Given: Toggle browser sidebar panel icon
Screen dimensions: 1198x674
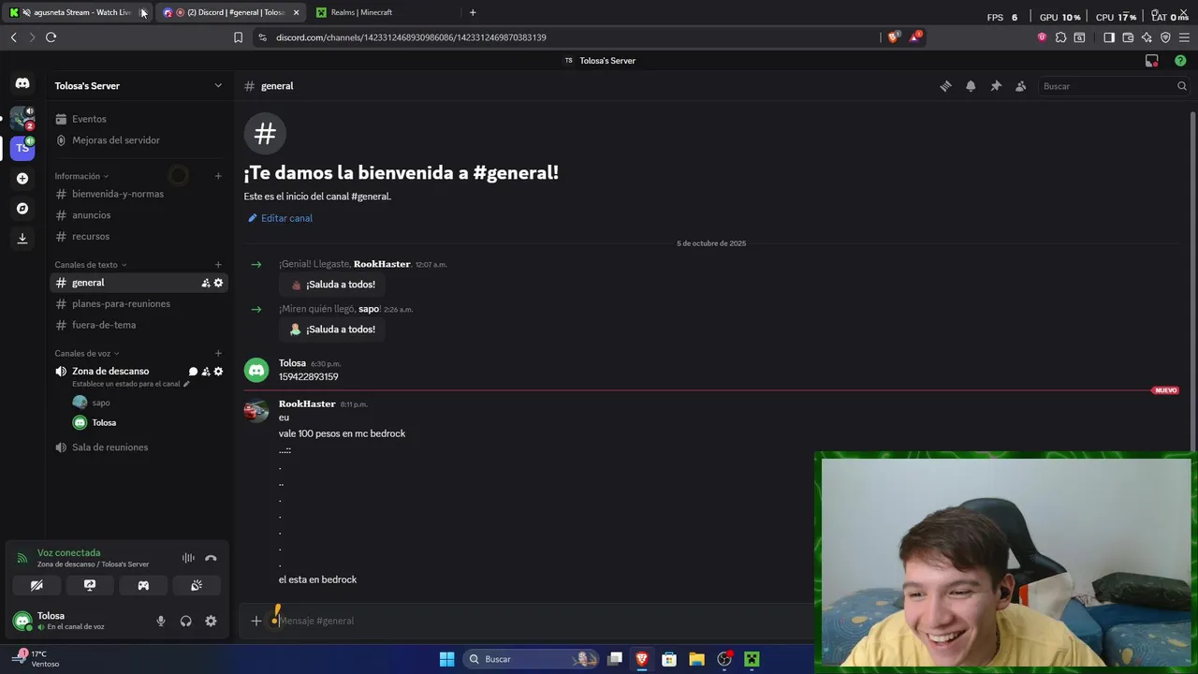Looking at the screenshot, I should pos(1109,37).
